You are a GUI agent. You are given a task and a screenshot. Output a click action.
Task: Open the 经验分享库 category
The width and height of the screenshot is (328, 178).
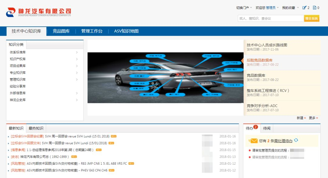(x=18, y=86)
